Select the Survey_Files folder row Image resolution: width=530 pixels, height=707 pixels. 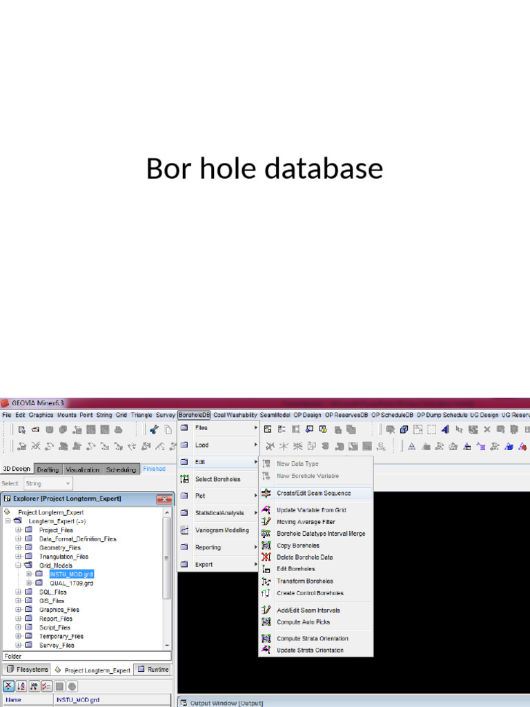click(x=57, y=646)
